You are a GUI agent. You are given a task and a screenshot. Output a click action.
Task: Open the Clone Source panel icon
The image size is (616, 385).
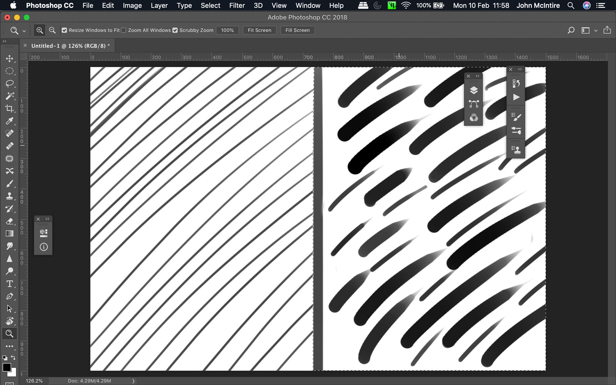[x=516, y=149]
